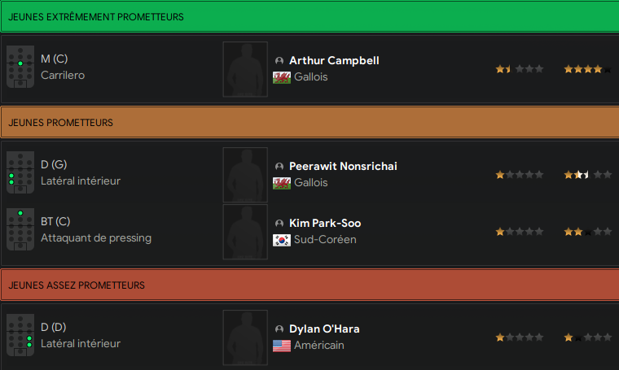Open Peerawit Nonsrichai's player profile
The image size is (619, 370).
pos(343,166)
